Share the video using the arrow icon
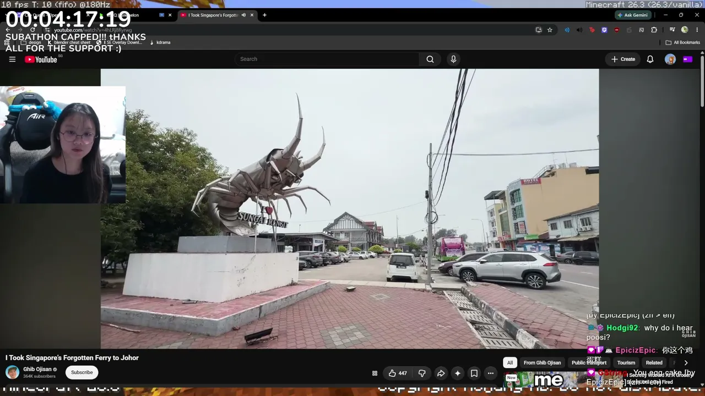Viewport: 705px width, 396px height. tap(441, 373)
